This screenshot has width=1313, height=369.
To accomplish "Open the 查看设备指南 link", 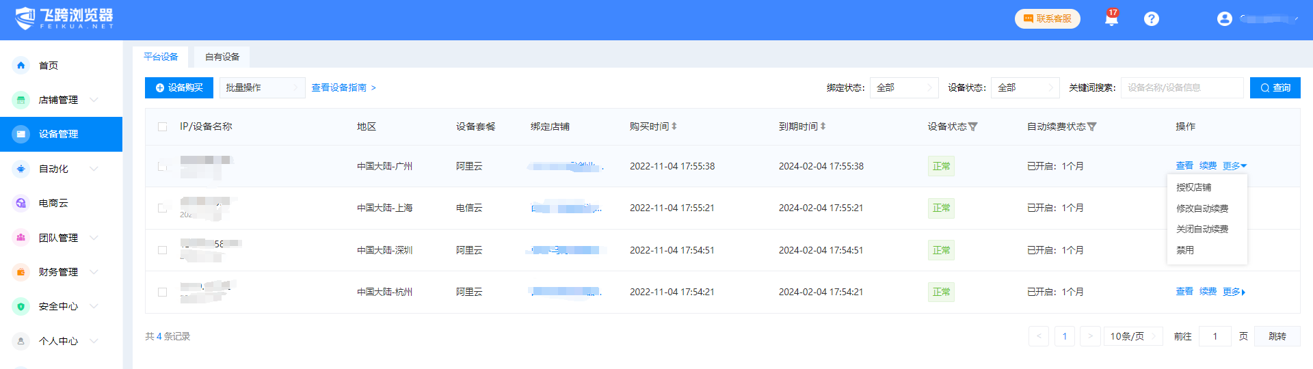I will (343, 87).
